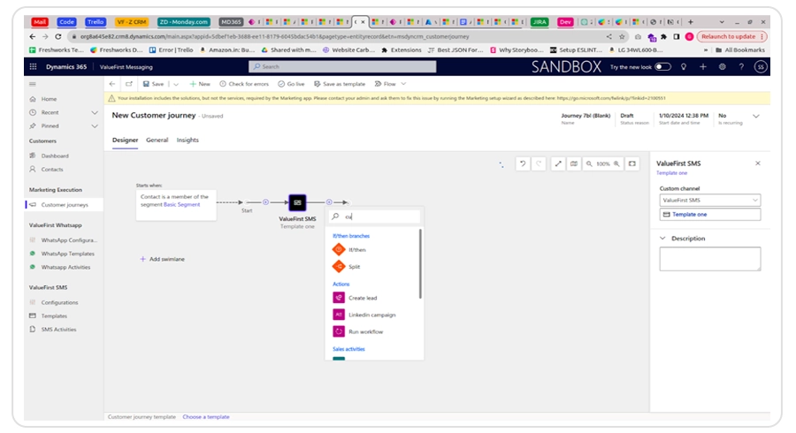Pick the Run workflow action icon

(339, 331)
